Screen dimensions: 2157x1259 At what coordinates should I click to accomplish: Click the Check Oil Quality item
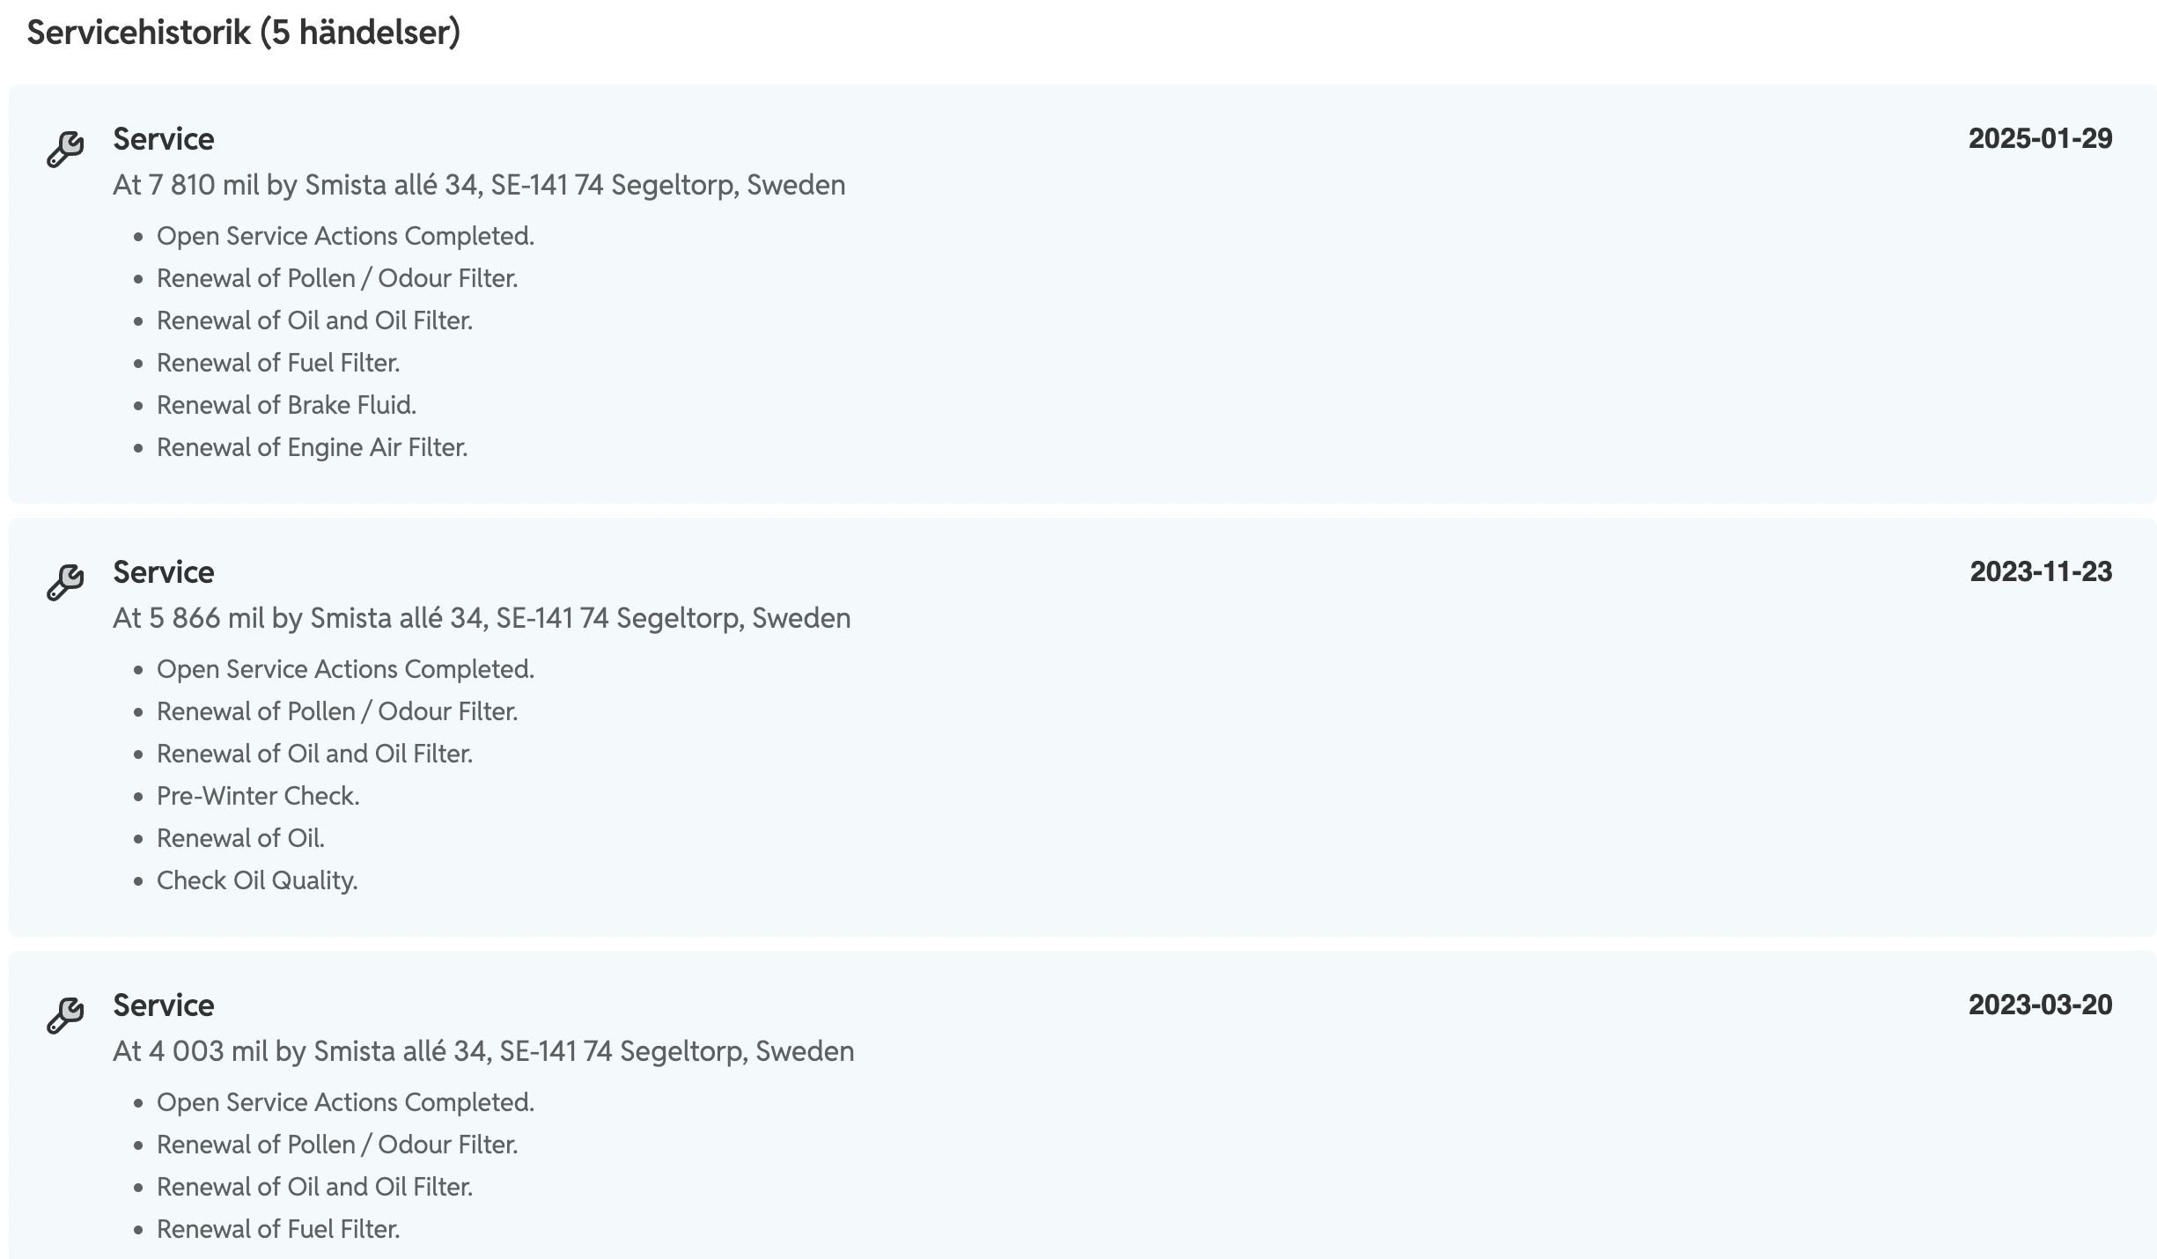257,880
